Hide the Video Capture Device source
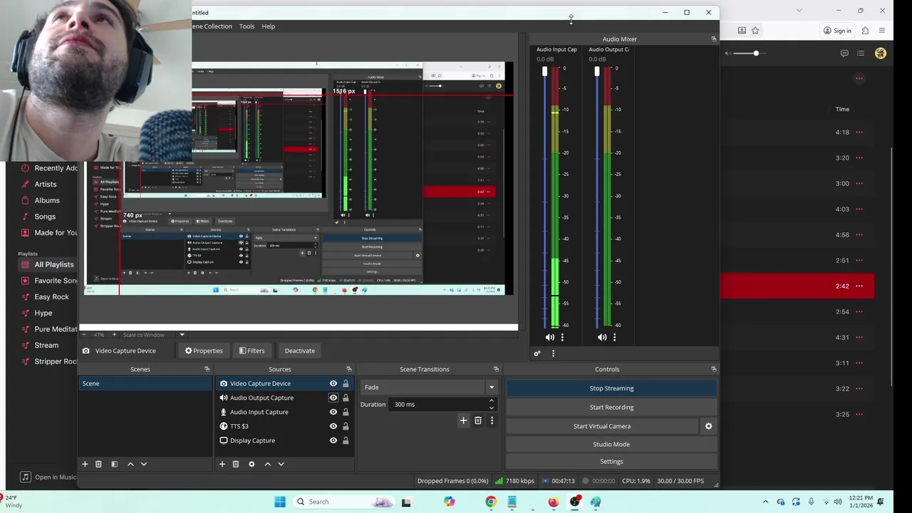 (x=333, y=383)
